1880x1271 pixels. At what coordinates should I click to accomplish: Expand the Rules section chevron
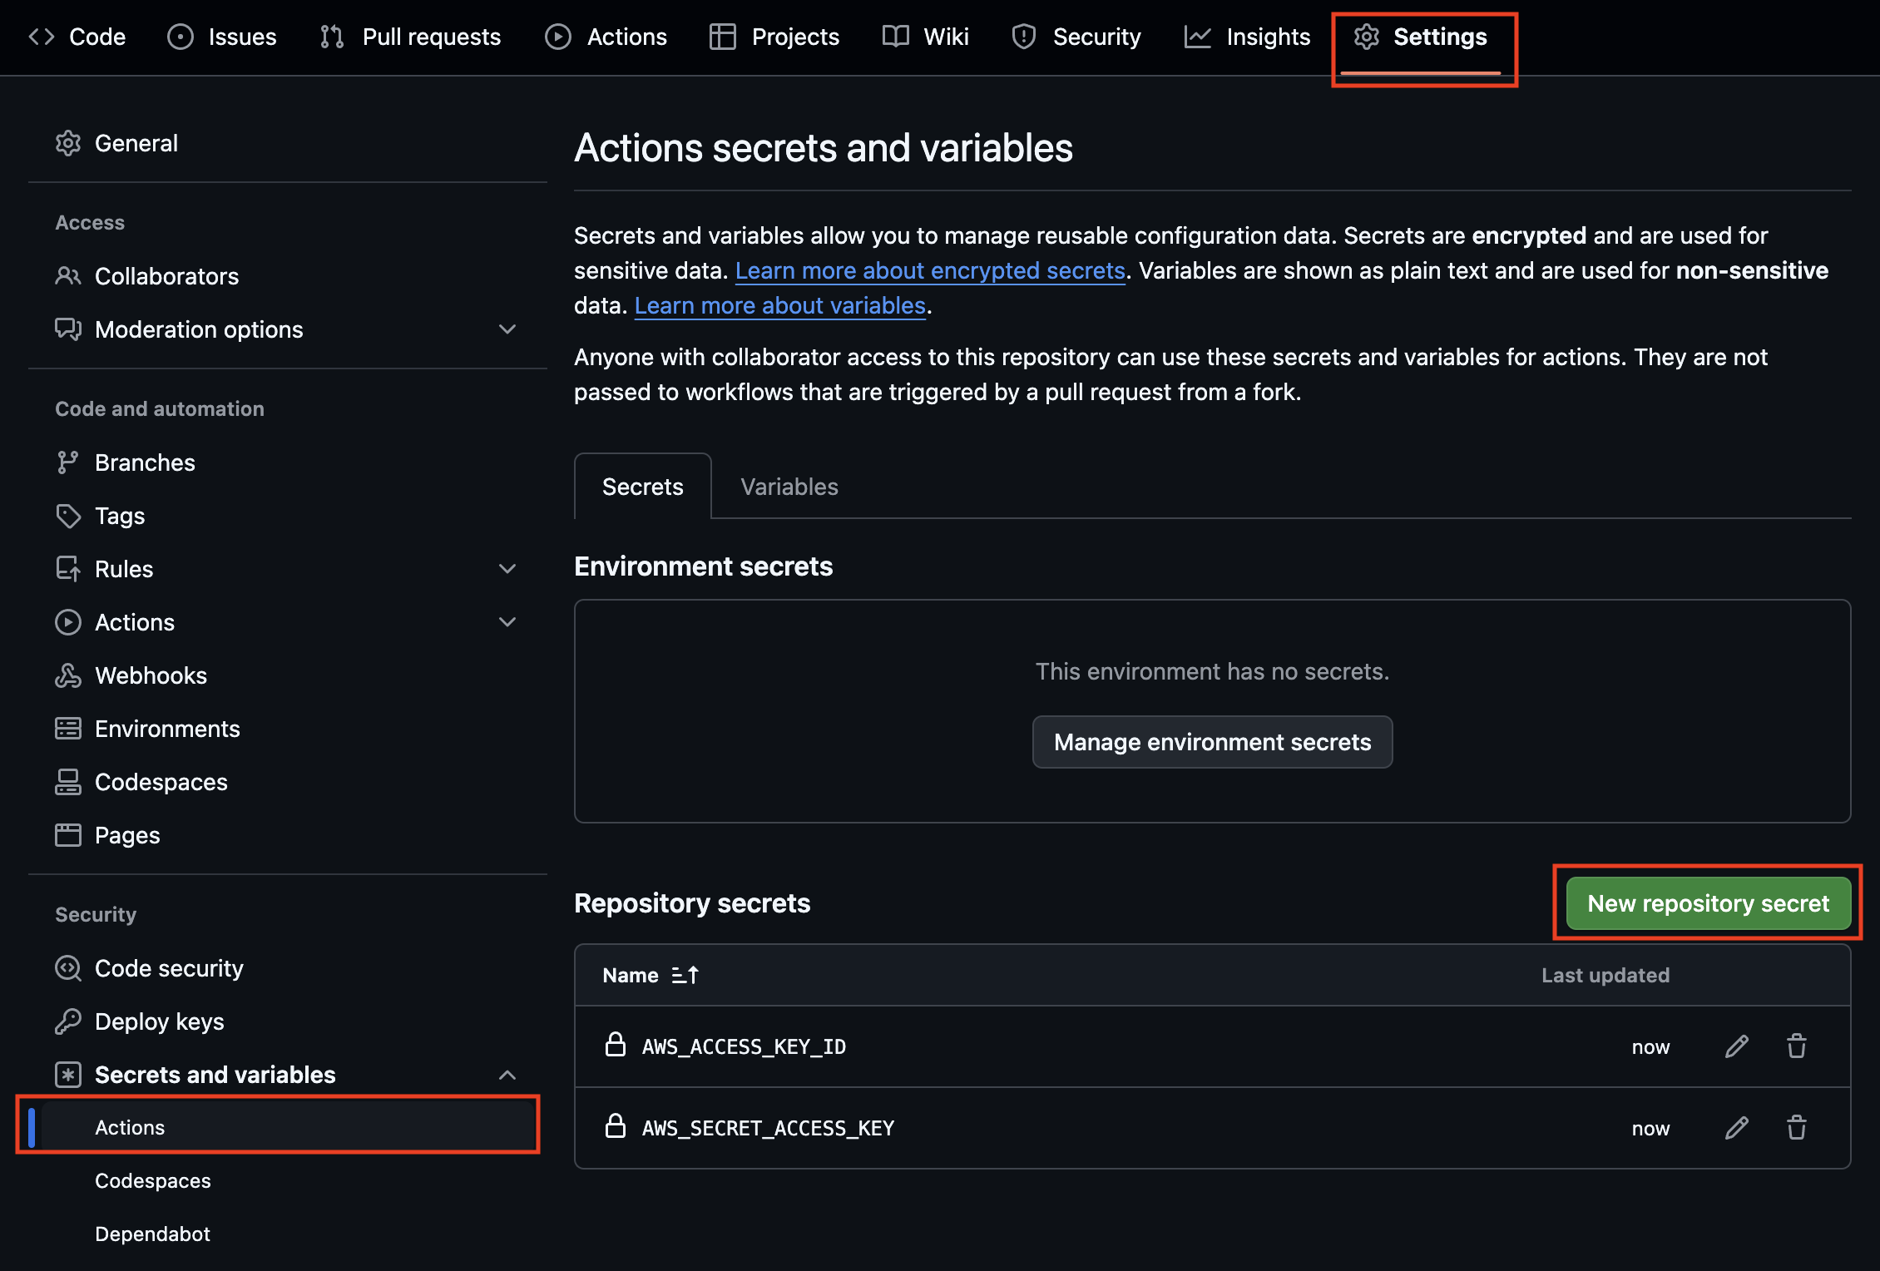coord(507,569)
